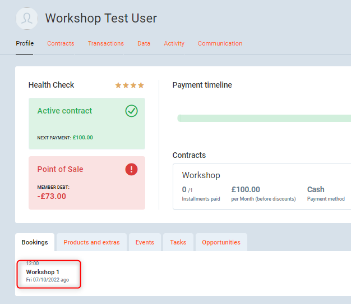
Task: Click the Point of Sale debt card
Action: point(86,183)
